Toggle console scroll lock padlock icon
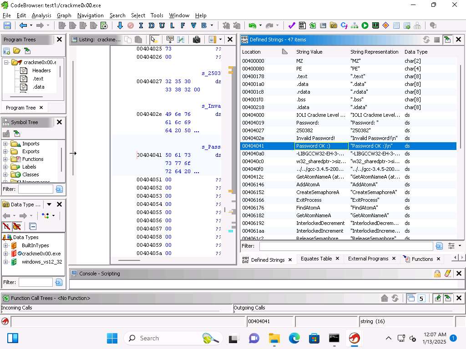The width and height of the screenshot is (466, 349). pos(437,274)
